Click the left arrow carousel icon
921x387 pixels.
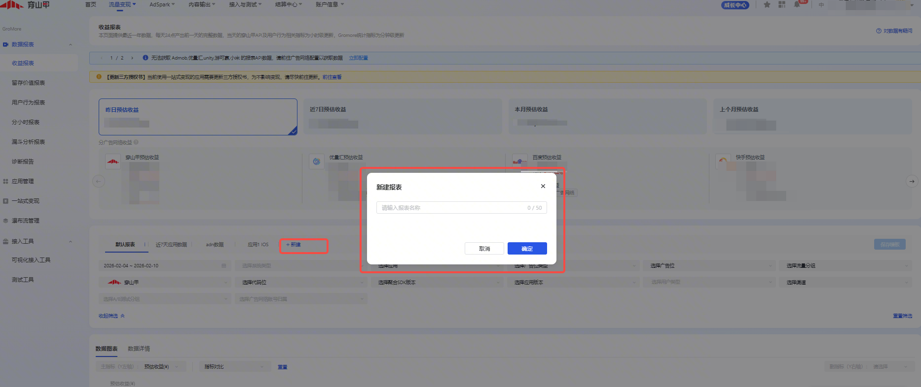point(99,181)
